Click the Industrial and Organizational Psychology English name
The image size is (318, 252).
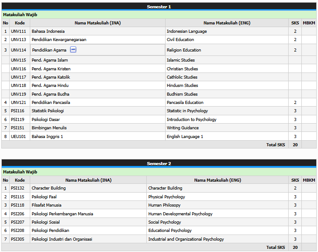[186, 239]
